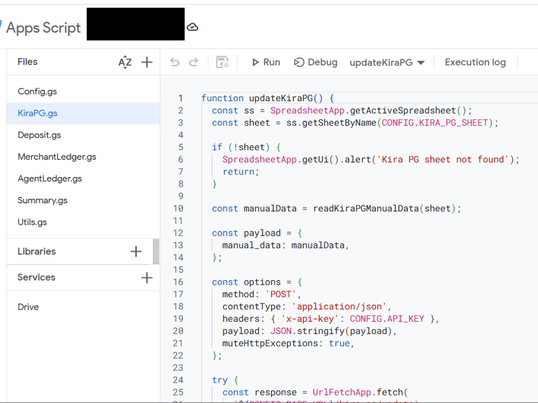This screenshot has height=403, width=538.
Task: Add a new file with plus icon
Action: [x=147, y=62]
